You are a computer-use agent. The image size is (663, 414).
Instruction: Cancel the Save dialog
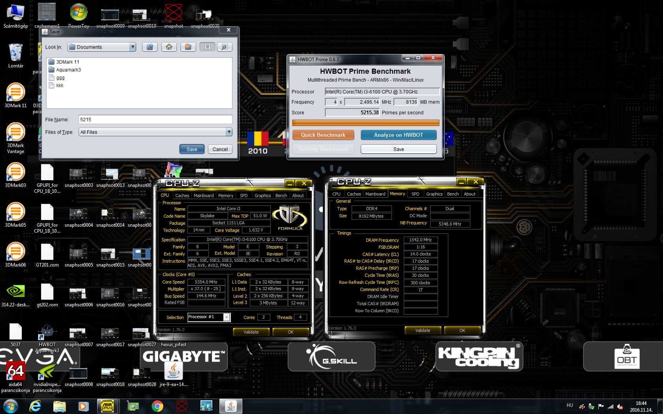coord(220,149)
